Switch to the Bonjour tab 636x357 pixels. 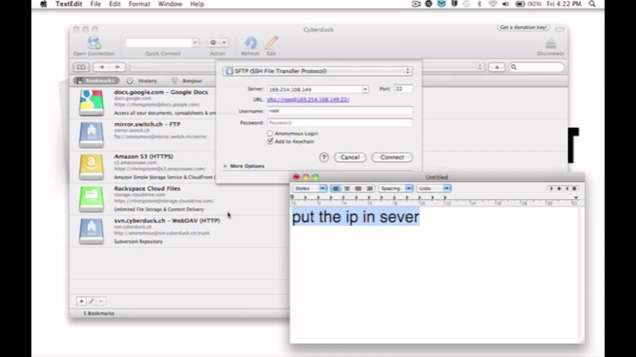point(187,81)
